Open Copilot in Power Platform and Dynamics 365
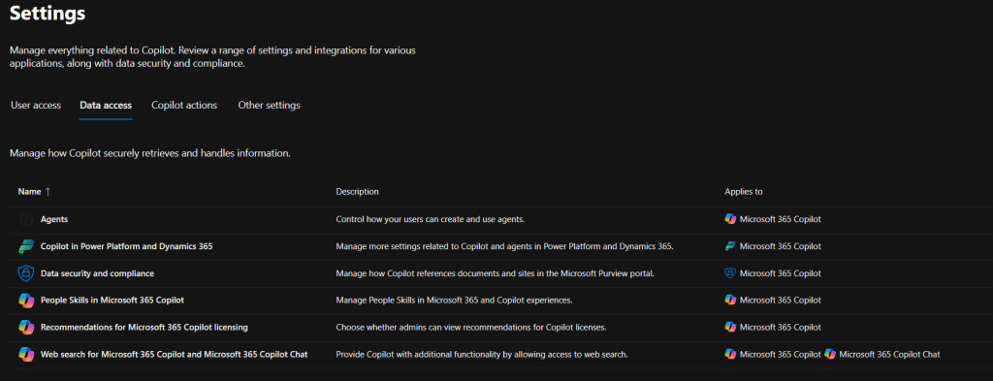993x381 pixels. coord(127,246)
